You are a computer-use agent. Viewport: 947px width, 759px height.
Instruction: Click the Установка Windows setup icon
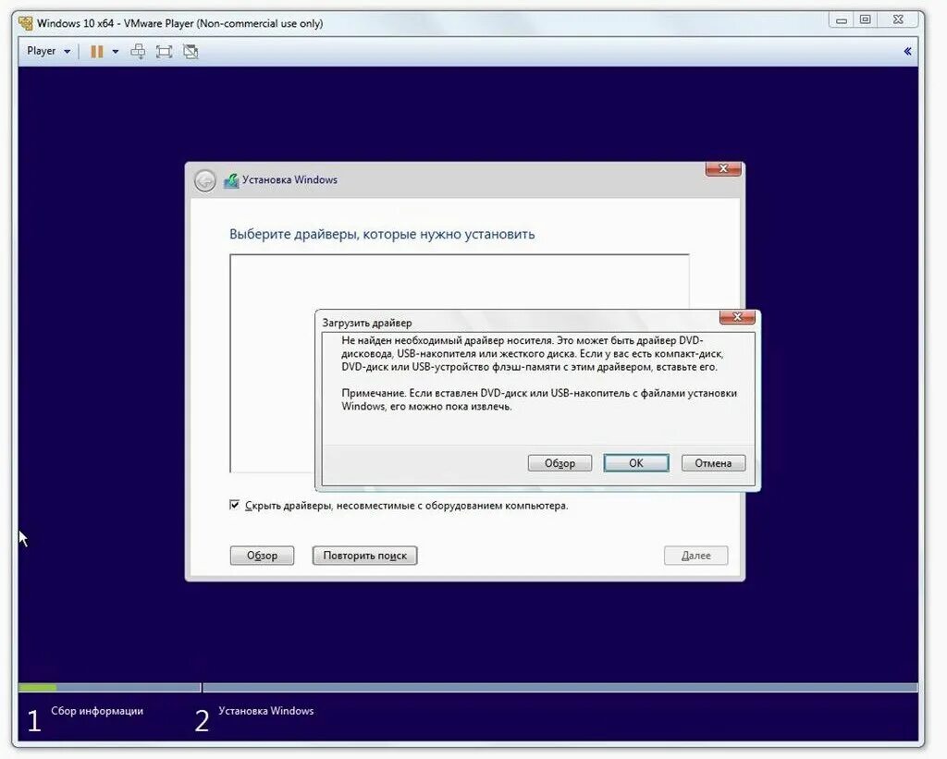(x=231, y=180)
